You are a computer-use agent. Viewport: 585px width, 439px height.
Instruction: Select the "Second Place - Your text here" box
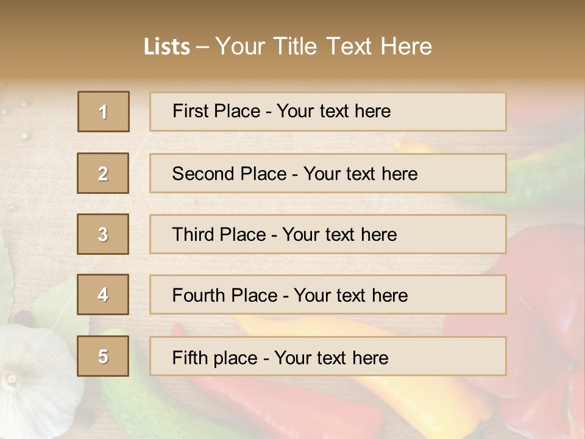(328, 173)
